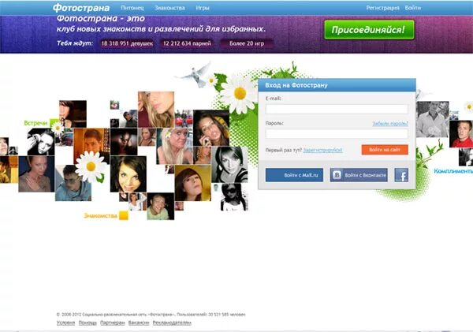The image size is (473, 332).
Task: Click the Комплименты blue label
Action: [453, 171]
